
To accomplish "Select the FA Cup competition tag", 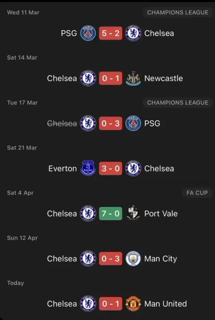I will tap(197, 192).
